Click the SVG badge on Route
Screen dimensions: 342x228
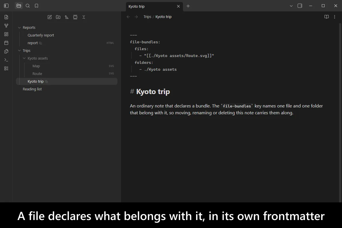point(111,74)
